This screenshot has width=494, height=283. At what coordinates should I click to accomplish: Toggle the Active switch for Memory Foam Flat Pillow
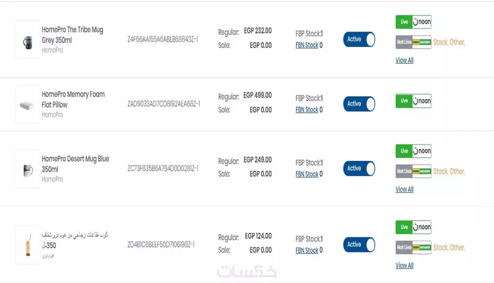pyautogui.click(x=359, y=104)
